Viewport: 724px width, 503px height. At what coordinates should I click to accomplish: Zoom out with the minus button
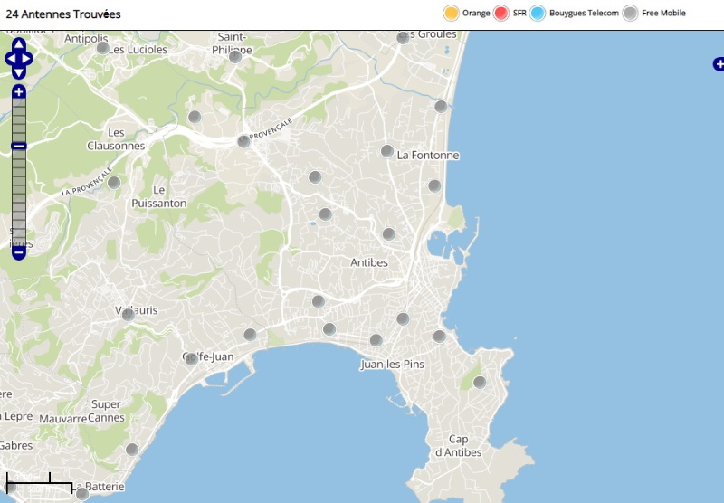18,252
